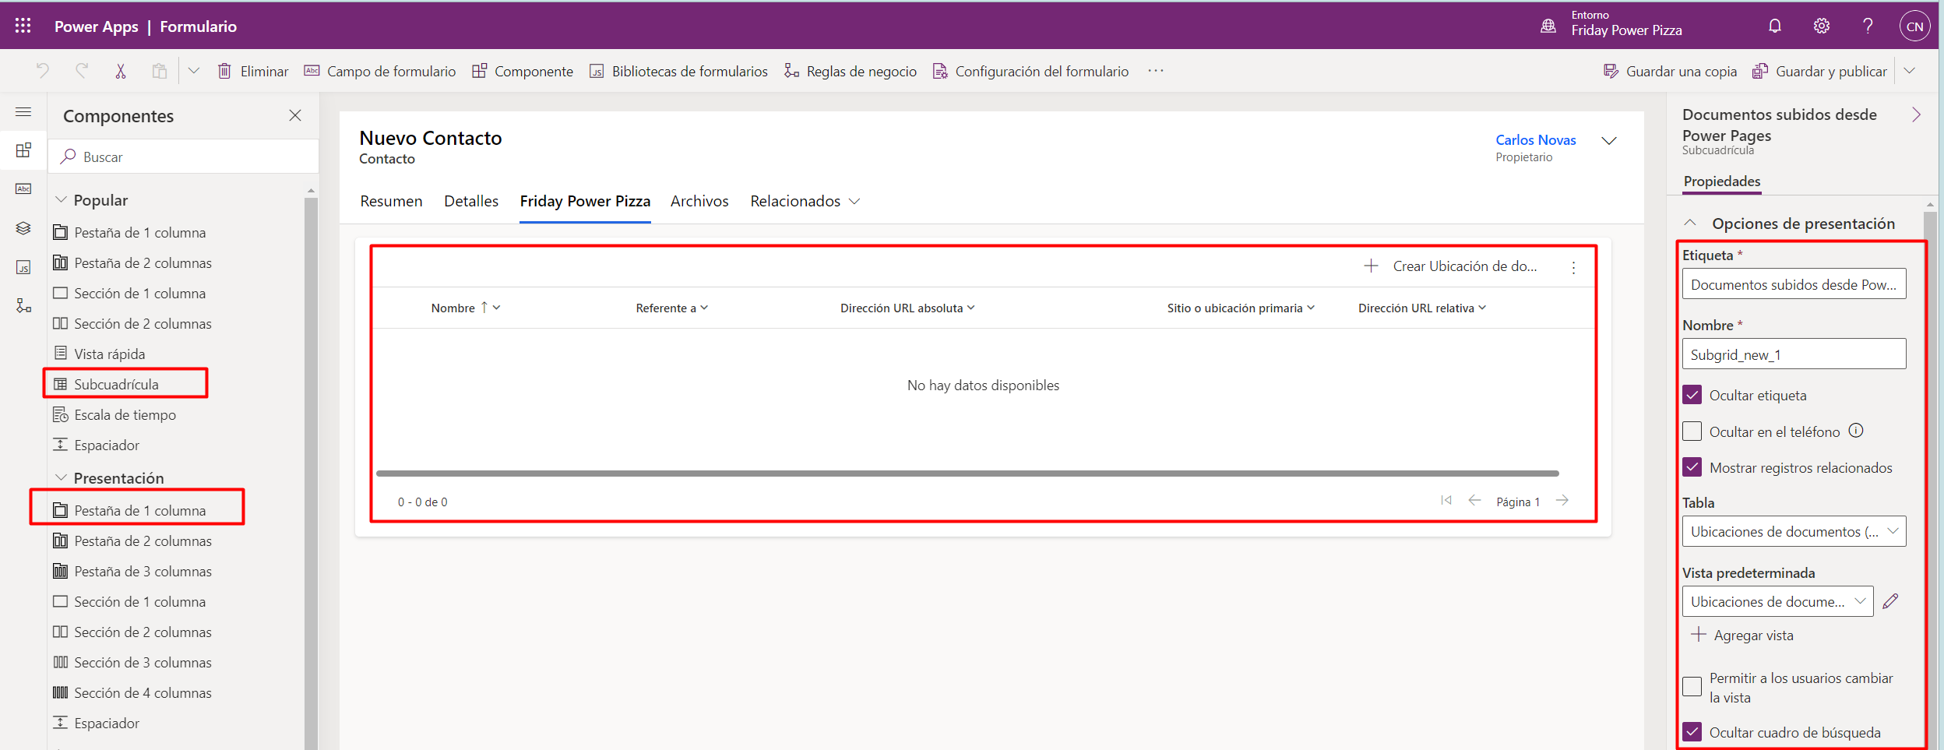The height and width of the screenshot is (750, 1944).
Task: Uncheck Ocultar cuadro de búsqueda
Action: [1692, 732]
